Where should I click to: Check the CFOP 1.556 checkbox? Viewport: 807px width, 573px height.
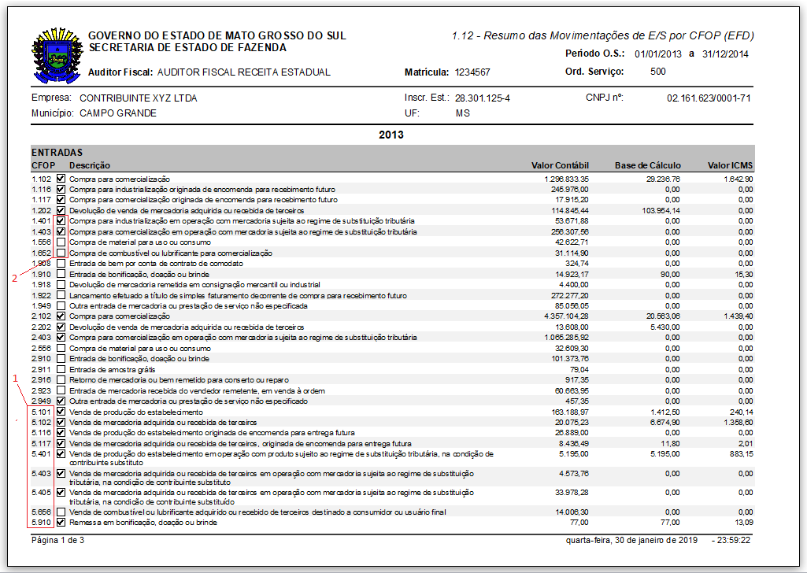click(x=61, y=242)
